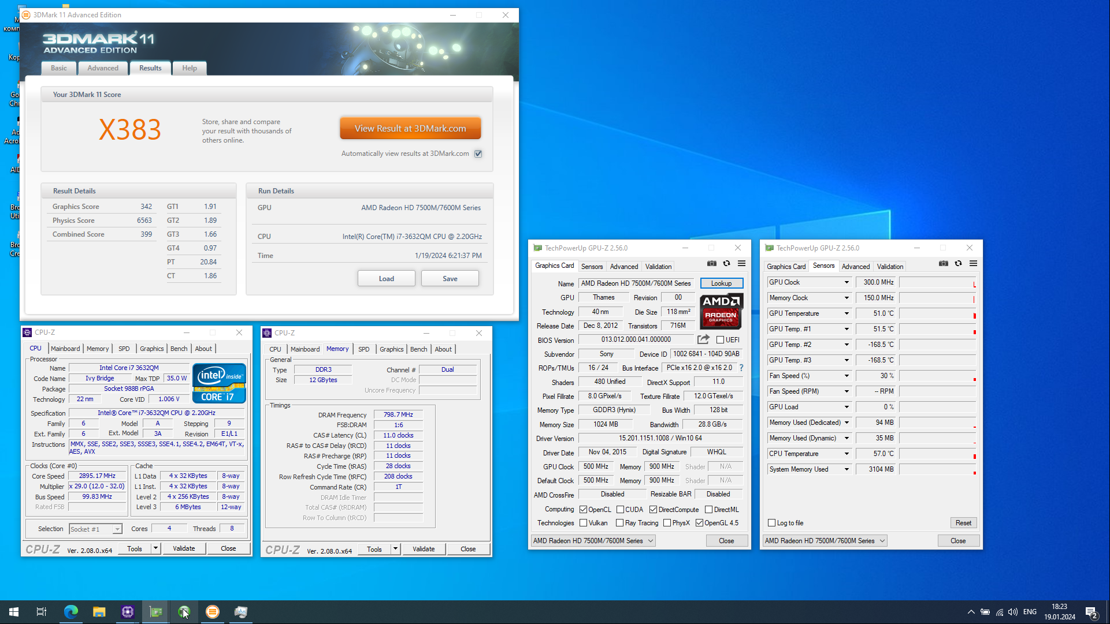Open Mainboard tab in left CPU-Z window
The image size is (1110, 624).
pyautogui.click(x=65, y=349)
